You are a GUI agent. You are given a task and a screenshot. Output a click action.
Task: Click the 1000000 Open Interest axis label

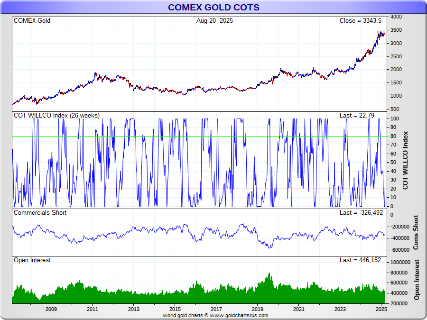pyautogui.click(x=400, y=262)
